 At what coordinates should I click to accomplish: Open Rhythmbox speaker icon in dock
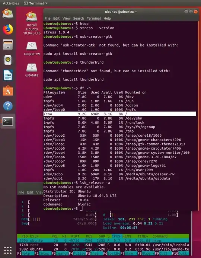tap(8, 60)
